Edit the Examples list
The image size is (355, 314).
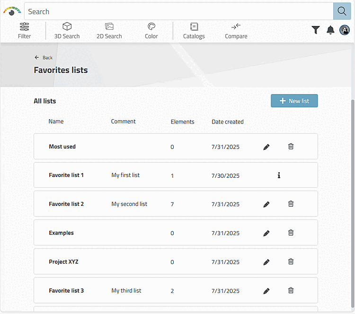click(266, 233)
